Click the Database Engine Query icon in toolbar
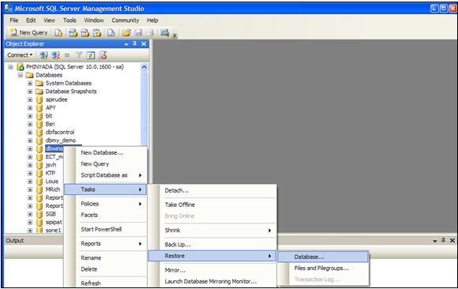Viewport: 458px width, 289px height. point(58,32)
